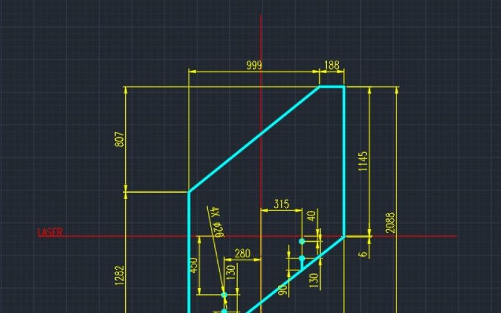Pick the 807 vertical dimension text
The width and height of the screenshot is (501, 313).
tap(120, 139)
